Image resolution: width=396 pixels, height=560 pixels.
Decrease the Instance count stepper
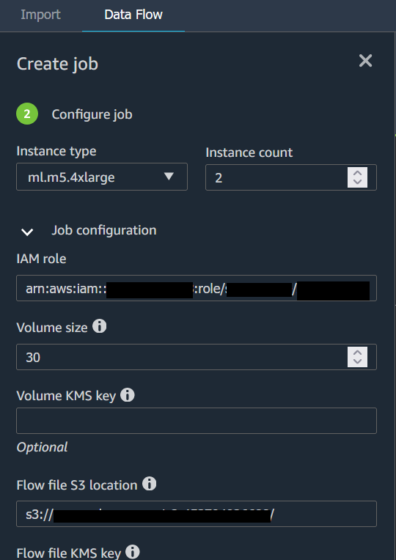click(x=357, y=182)
